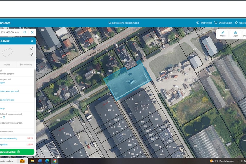
Task: Click the search magnifier icon
Action: [x=25, y=32]
